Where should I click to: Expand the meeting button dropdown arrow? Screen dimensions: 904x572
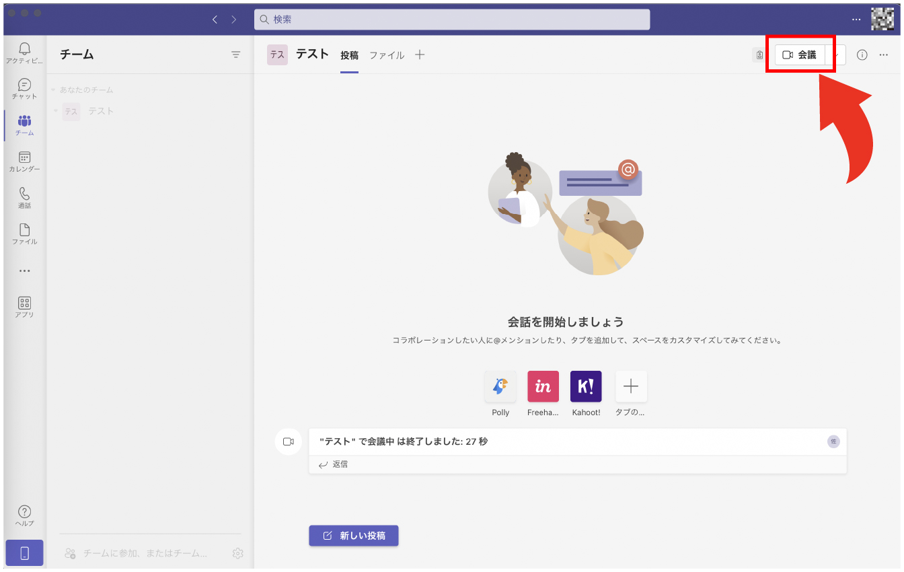[x=837, y=55]
